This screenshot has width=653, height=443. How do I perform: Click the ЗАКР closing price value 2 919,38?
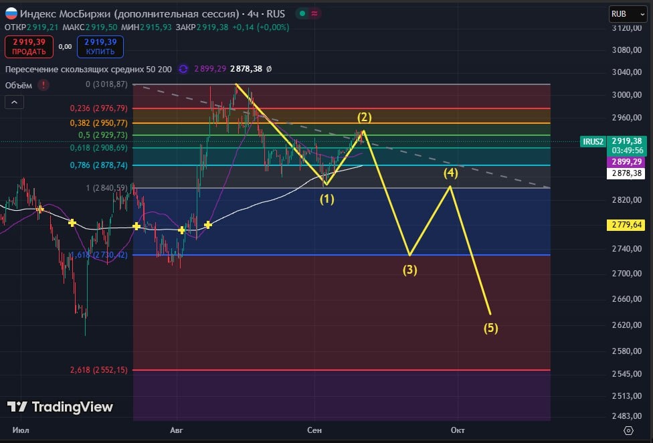tap(212, 27)
